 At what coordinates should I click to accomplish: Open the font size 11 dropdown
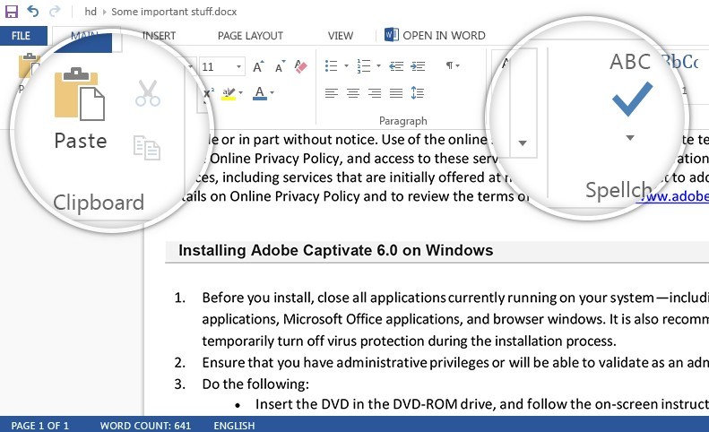pos(238,67)
